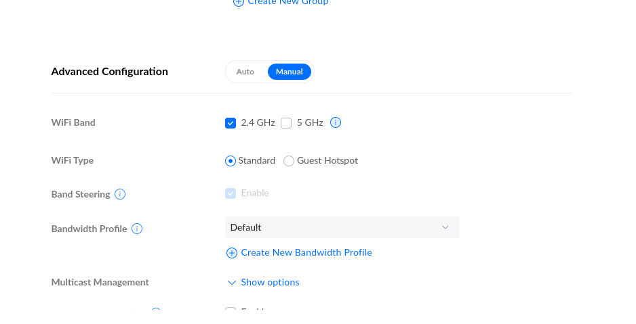This screenshot has width=636, height=324.
Task: Select the Manual configuration tab
Action: click(289, 72)
